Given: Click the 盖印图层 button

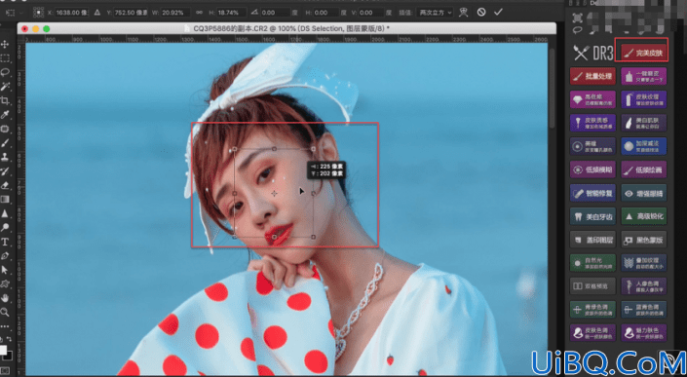Looking at the screenshot, I should coord(592,240).
